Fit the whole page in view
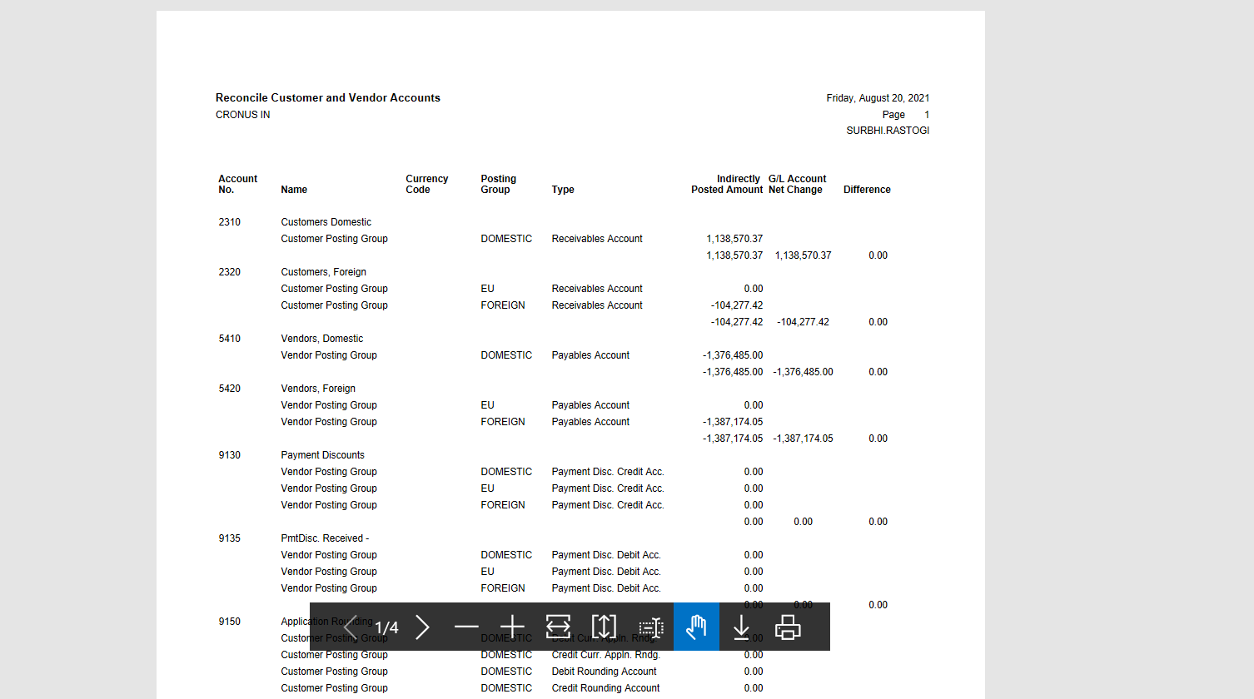This screenshot has width=1254, height=699. tap(604, 627)
